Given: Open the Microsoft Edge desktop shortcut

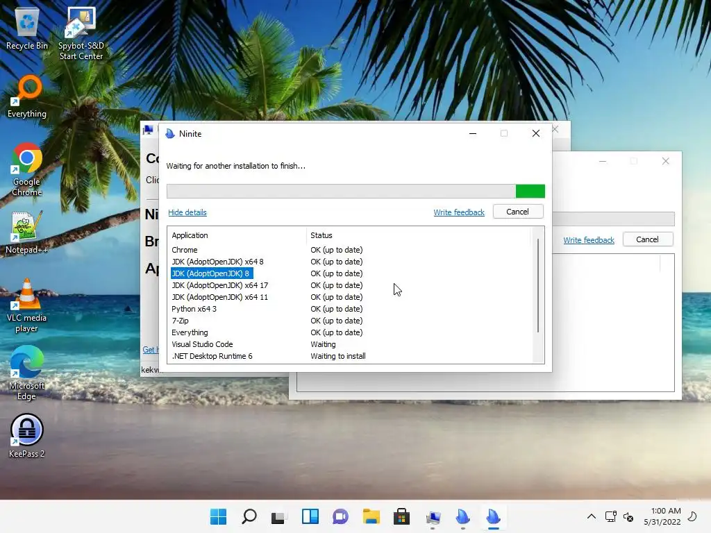Looking at the screenshot, I should click(27, 374).
